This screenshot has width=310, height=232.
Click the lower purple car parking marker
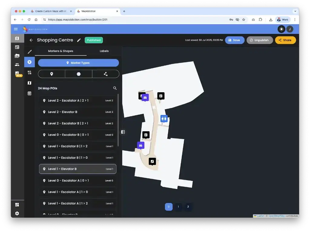tap(140, 145)
